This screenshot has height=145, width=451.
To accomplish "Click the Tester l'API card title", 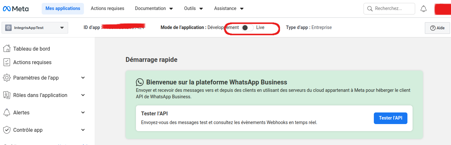I will click(154, 114).
